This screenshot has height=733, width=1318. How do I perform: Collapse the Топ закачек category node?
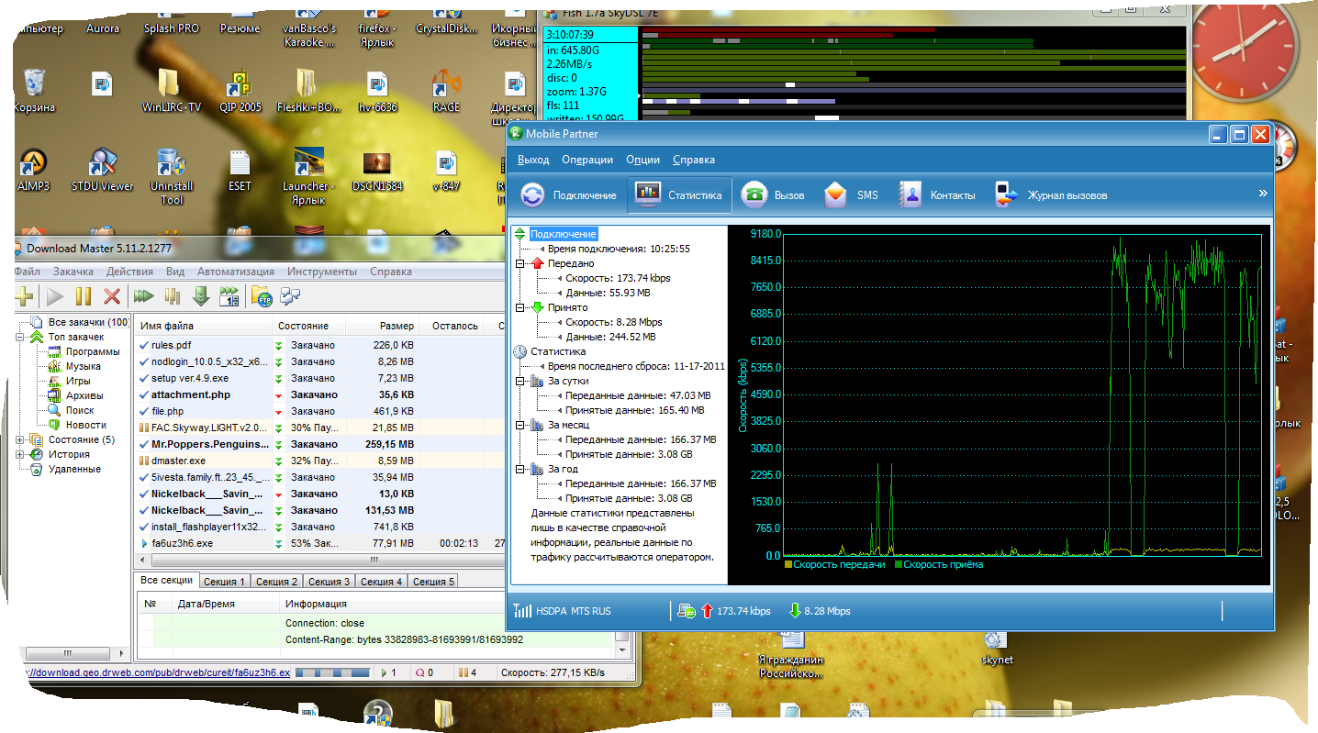coord(21,338)
